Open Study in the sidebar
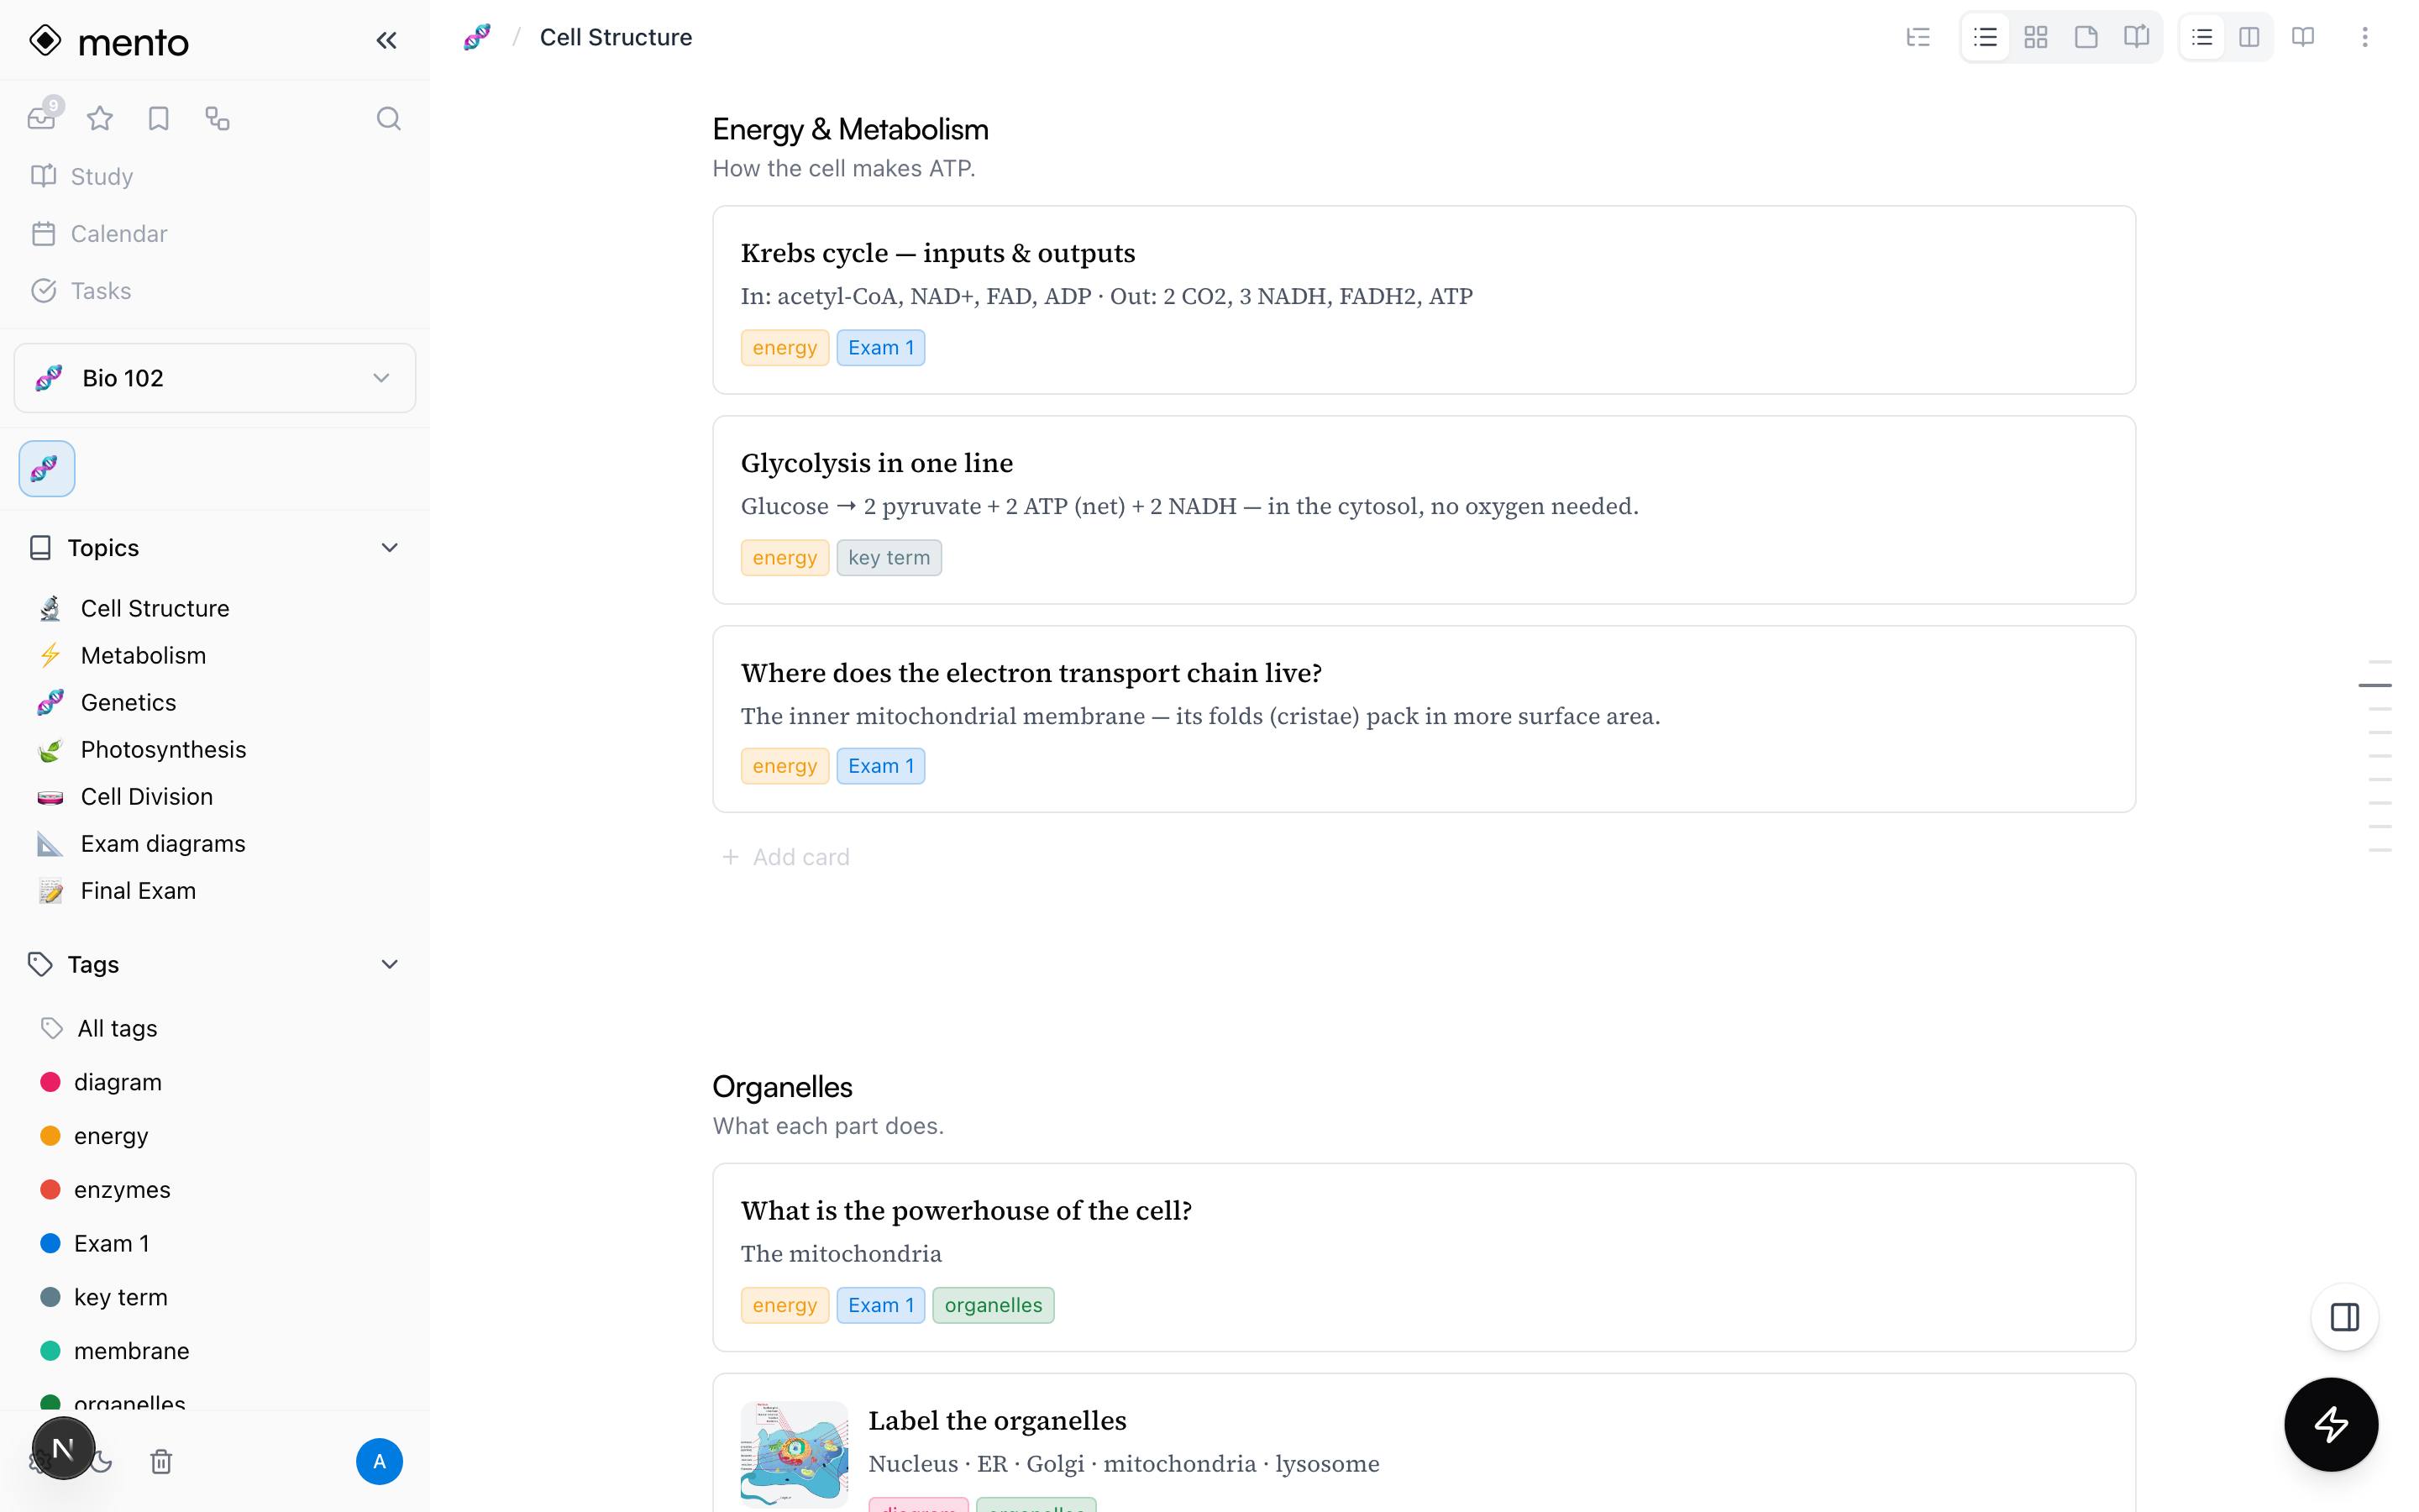Viewport: 2419px width, 1512px height. pos(215,176)
